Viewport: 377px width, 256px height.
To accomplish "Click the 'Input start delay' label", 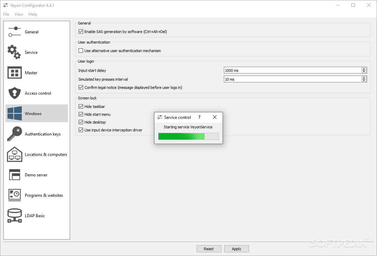I will pyautogui.click(x=92, y=70).
